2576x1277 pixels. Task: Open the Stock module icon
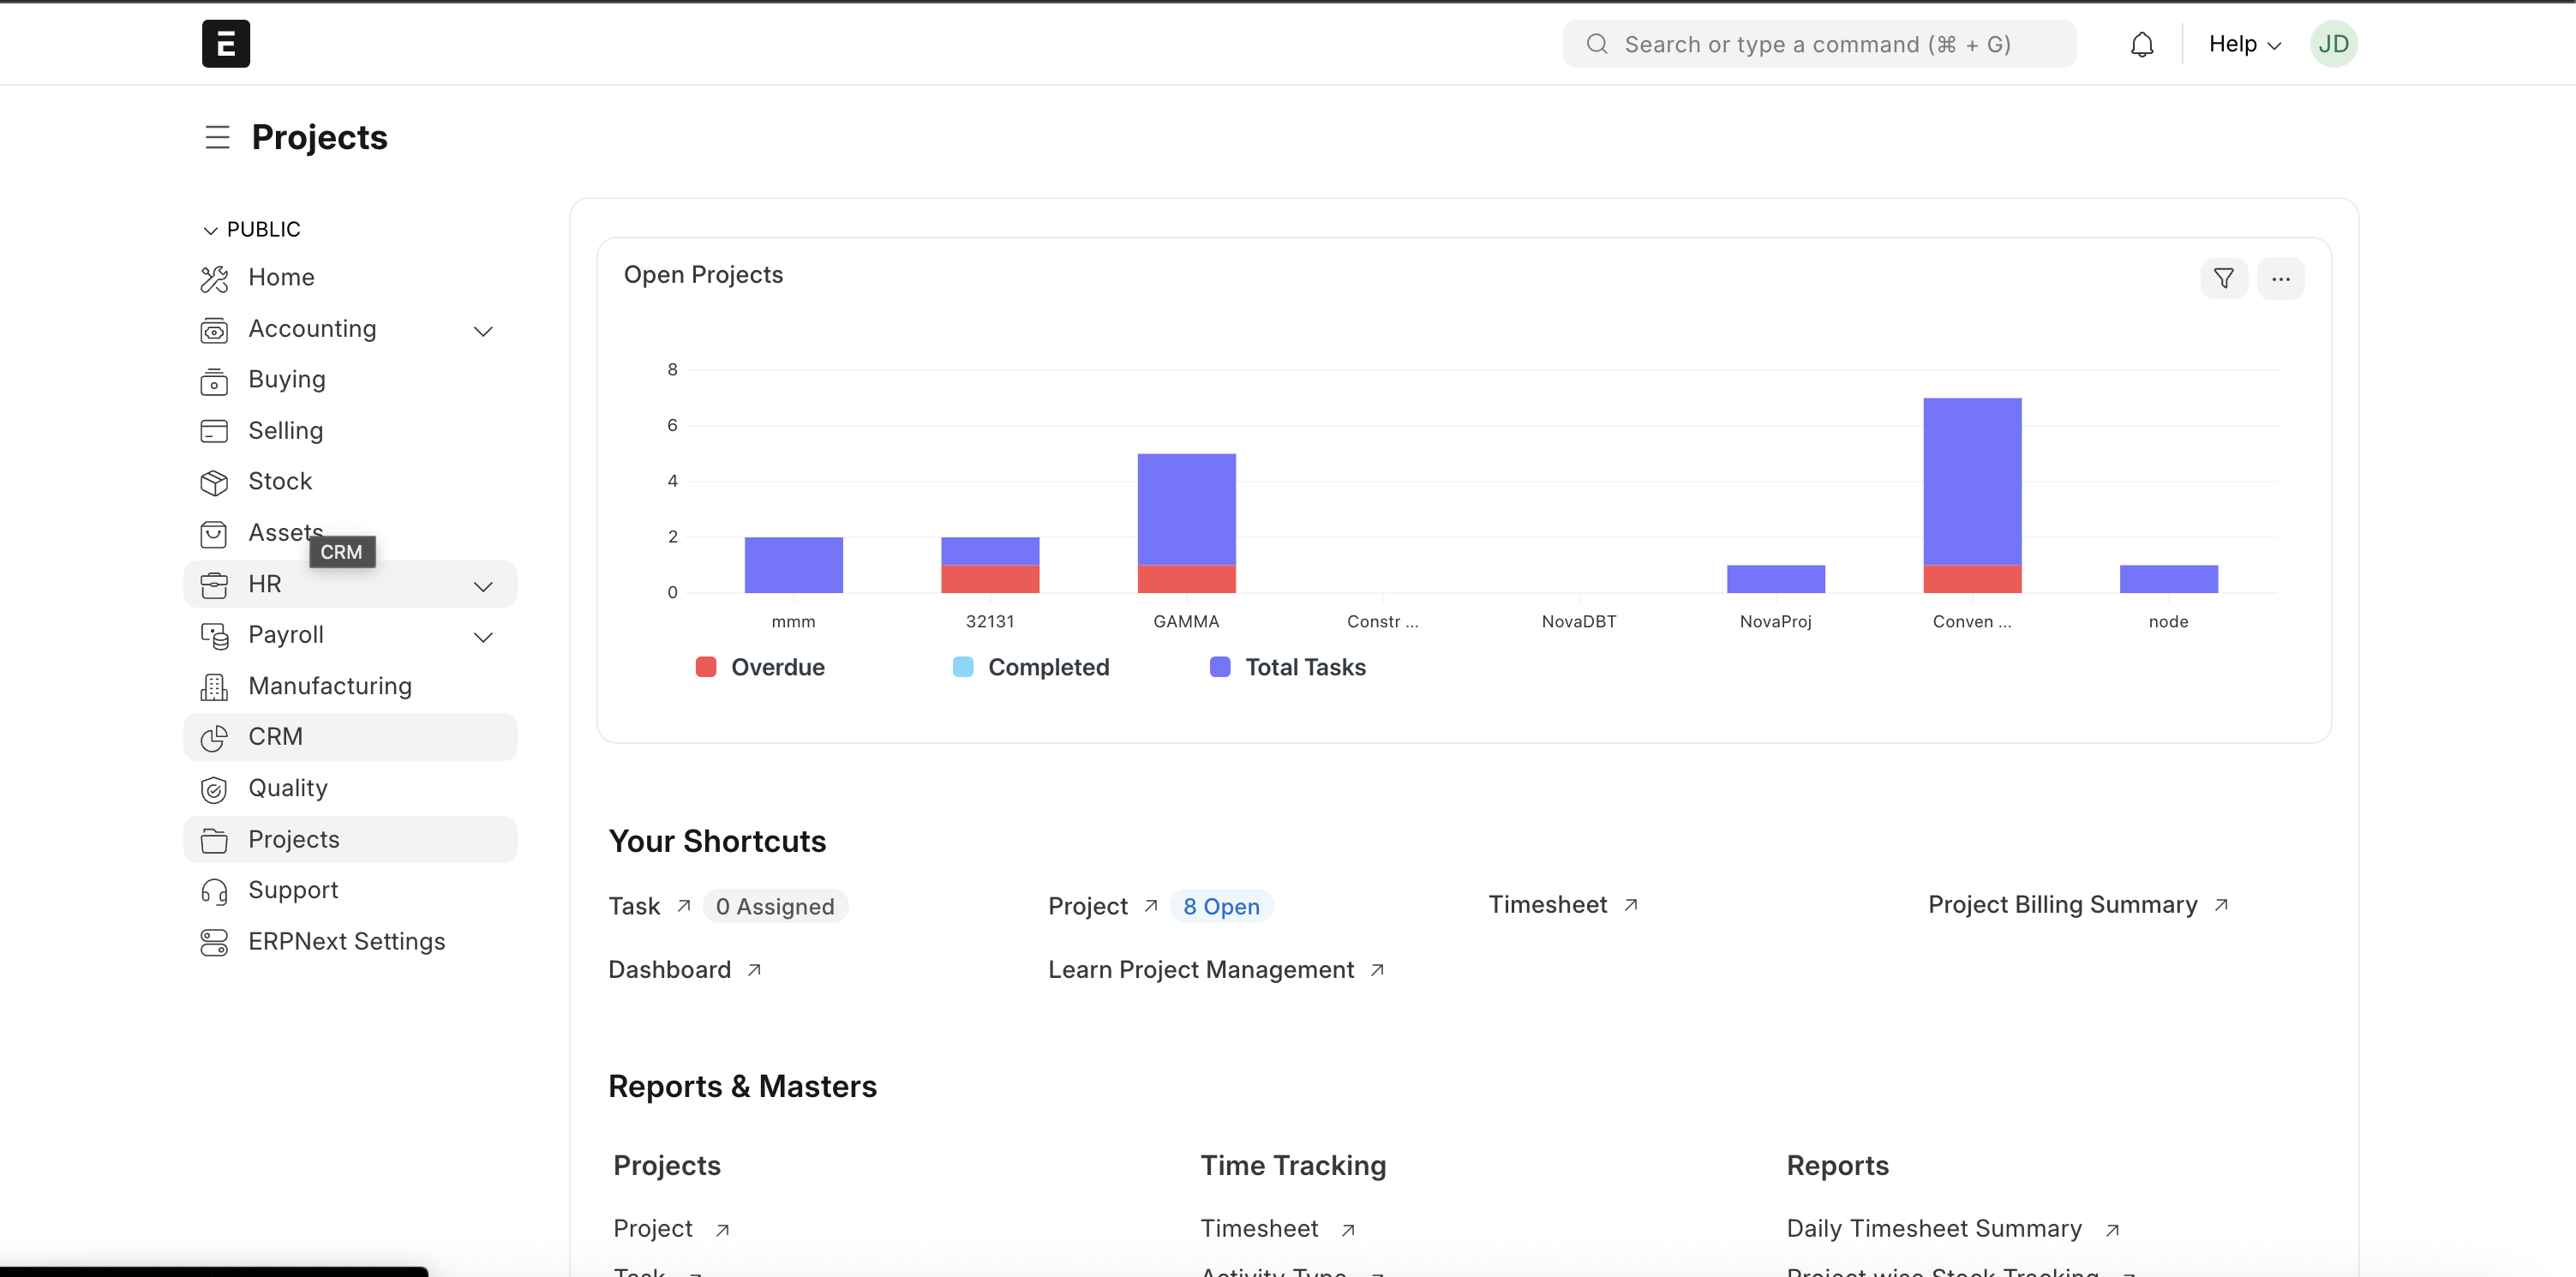pos(215,481)
